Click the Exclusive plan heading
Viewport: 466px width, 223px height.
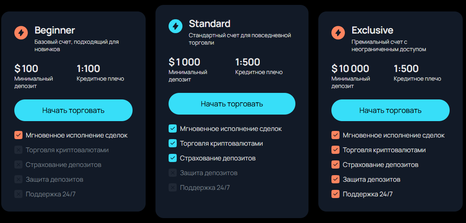click(x=372, y=30)
